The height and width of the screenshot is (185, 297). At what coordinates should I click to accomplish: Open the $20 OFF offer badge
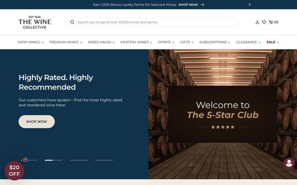[14, 171]
